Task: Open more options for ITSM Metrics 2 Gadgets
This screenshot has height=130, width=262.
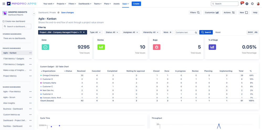Action: [30, 64]
